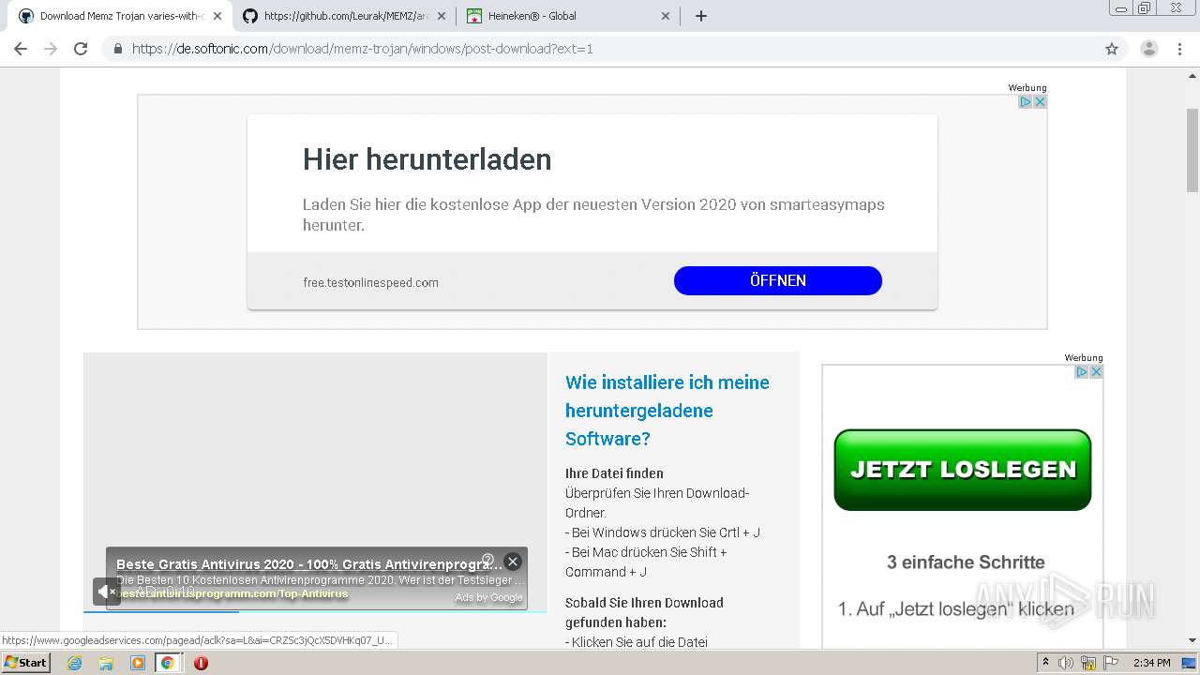
Task: Open Windows Explorer from taskbar
Action: tap(106, 663)
